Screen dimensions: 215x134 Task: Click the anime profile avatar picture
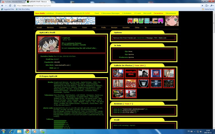point(49,44)
